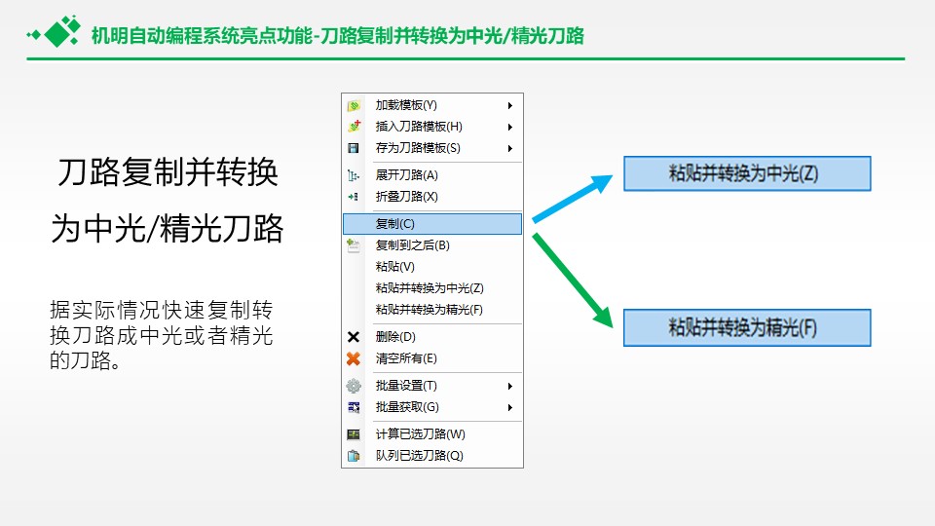This screenshot has width=935, height=526.
Task: Click the description line 据实际情况快速复制转
Action: [161, 310]
